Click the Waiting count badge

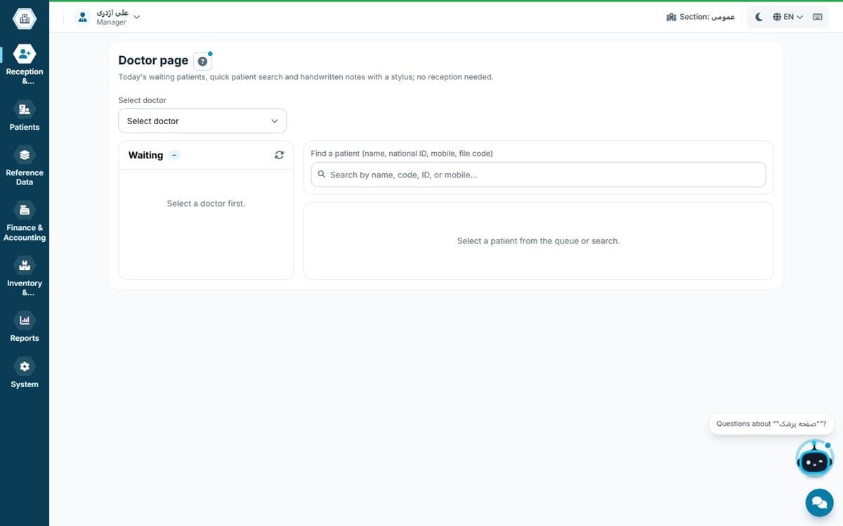[174, 155]
